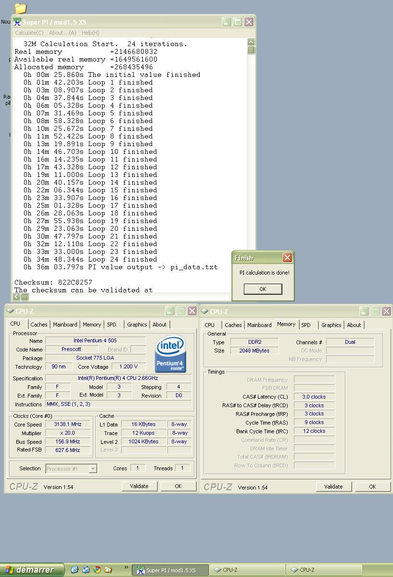
Task: Select CPU tab in right CPU-Z window
Action: [210, 325]
